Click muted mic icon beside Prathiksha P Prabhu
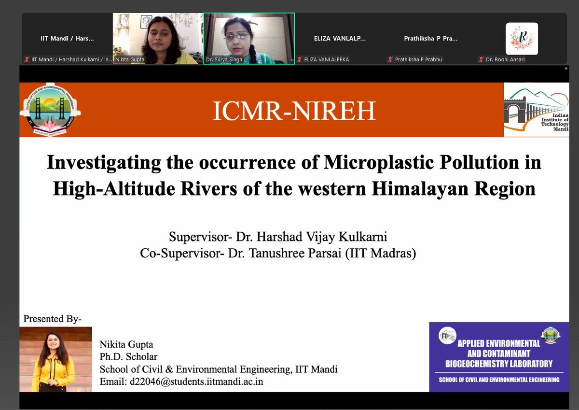579x410 pixels. pyautogui.click(x=391, y=60)
